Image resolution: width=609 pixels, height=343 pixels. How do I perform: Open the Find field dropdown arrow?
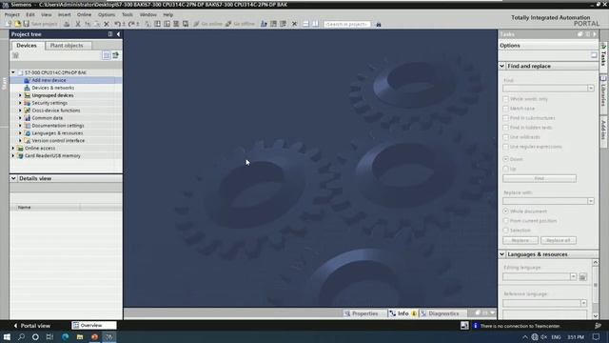[x=591, y=89]
